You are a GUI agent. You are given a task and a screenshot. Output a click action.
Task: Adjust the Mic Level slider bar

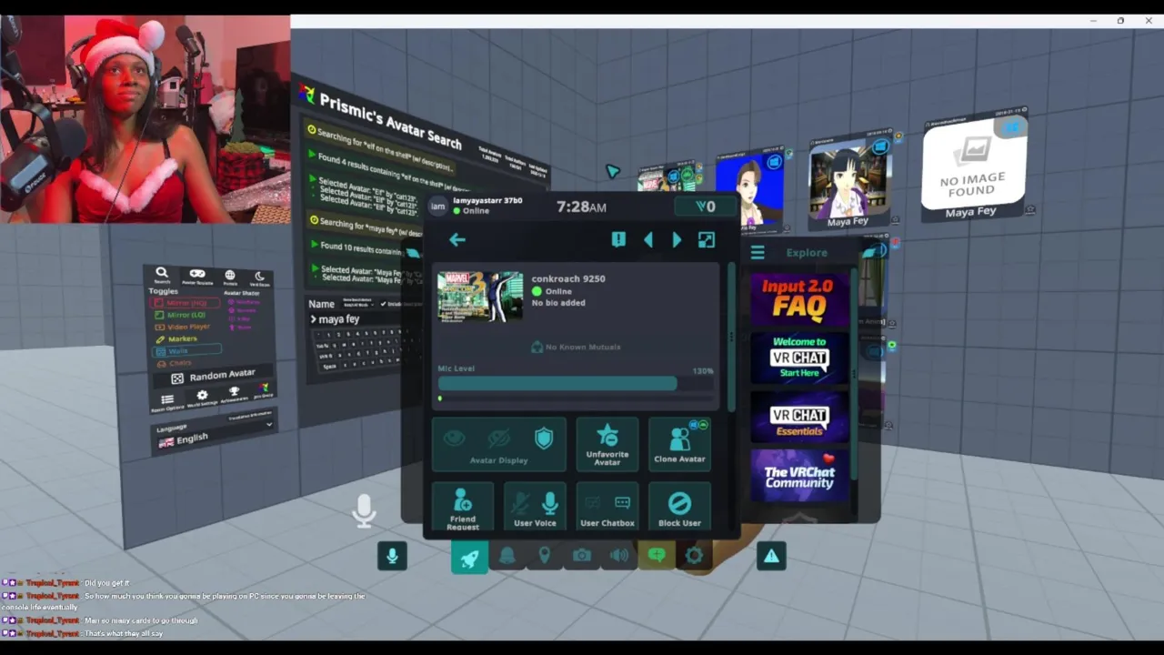[x=575, y=384]
